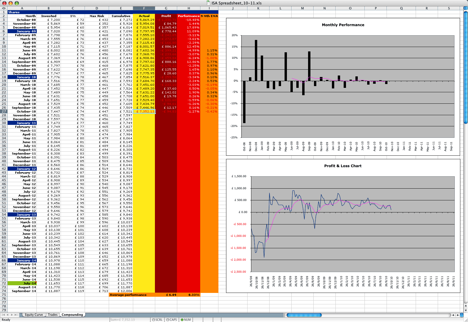Select the dark red Profit heading cell

(x=166, y=16)
